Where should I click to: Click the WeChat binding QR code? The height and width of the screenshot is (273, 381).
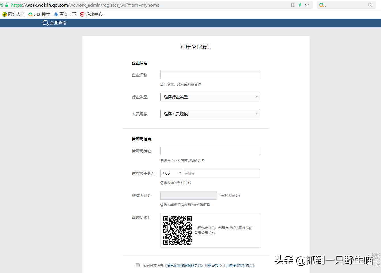(x=178, y=230)
